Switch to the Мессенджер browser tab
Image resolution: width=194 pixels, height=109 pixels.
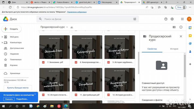pyautogui.click(x=108, y=2)
